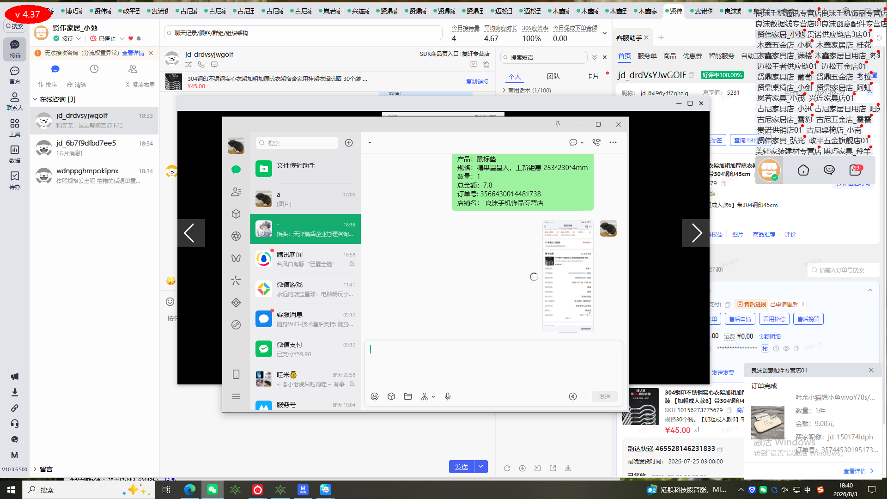Open 工具 in the left sidebar
The width and height of the screenshot is (887, 499).
click(x=15, y=128)
